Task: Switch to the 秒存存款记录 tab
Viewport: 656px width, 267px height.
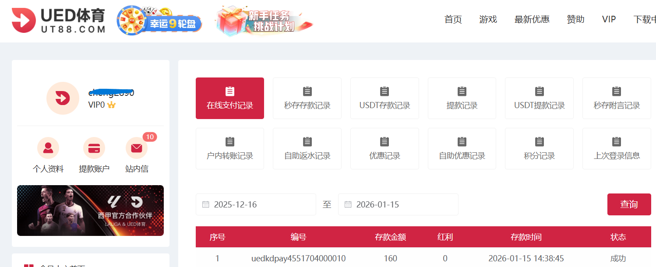Action: coord(307,98)
